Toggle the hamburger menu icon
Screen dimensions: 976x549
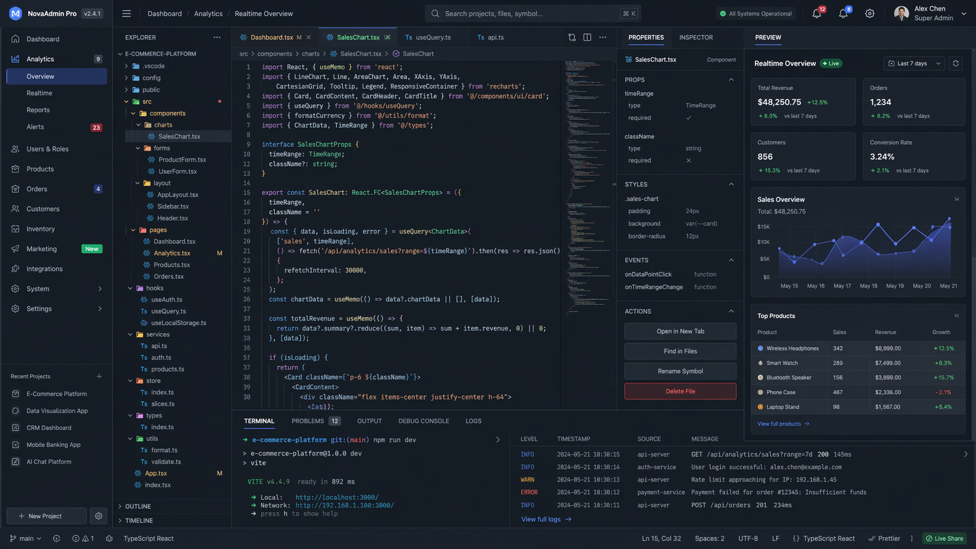point(126,13)
